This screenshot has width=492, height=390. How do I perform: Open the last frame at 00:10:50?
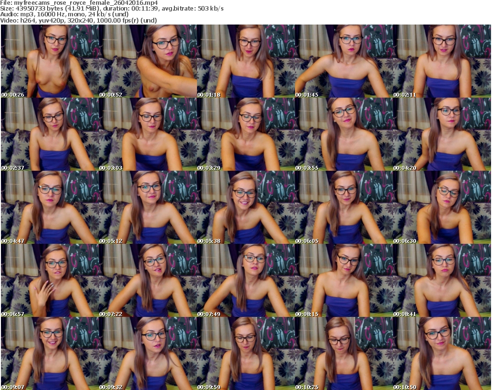[x=442, y=353]
